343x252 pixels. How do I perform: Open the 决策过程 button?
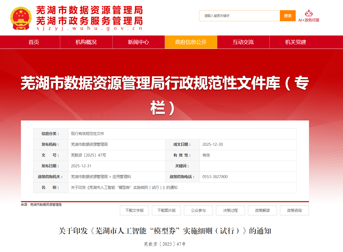(x=230, y=210)
